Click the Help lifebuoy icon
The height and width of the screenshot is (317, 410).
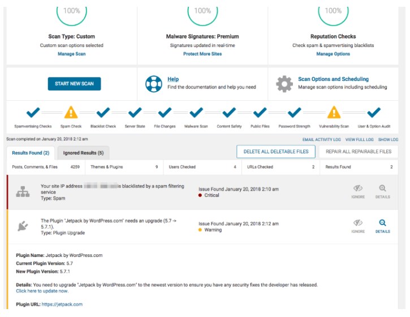pyautogui.click(x=153, y=84)
